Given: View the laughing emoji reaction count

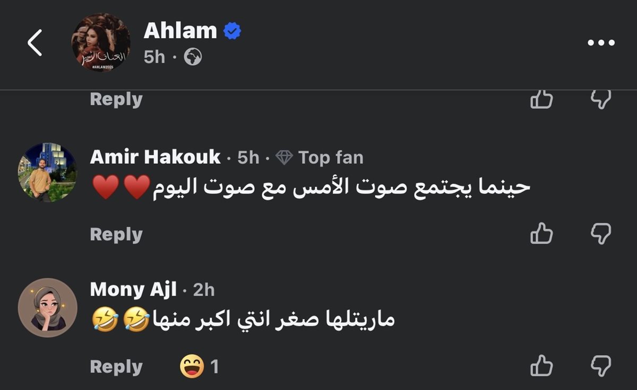Looking at the screenshot, I should point(199,367).
